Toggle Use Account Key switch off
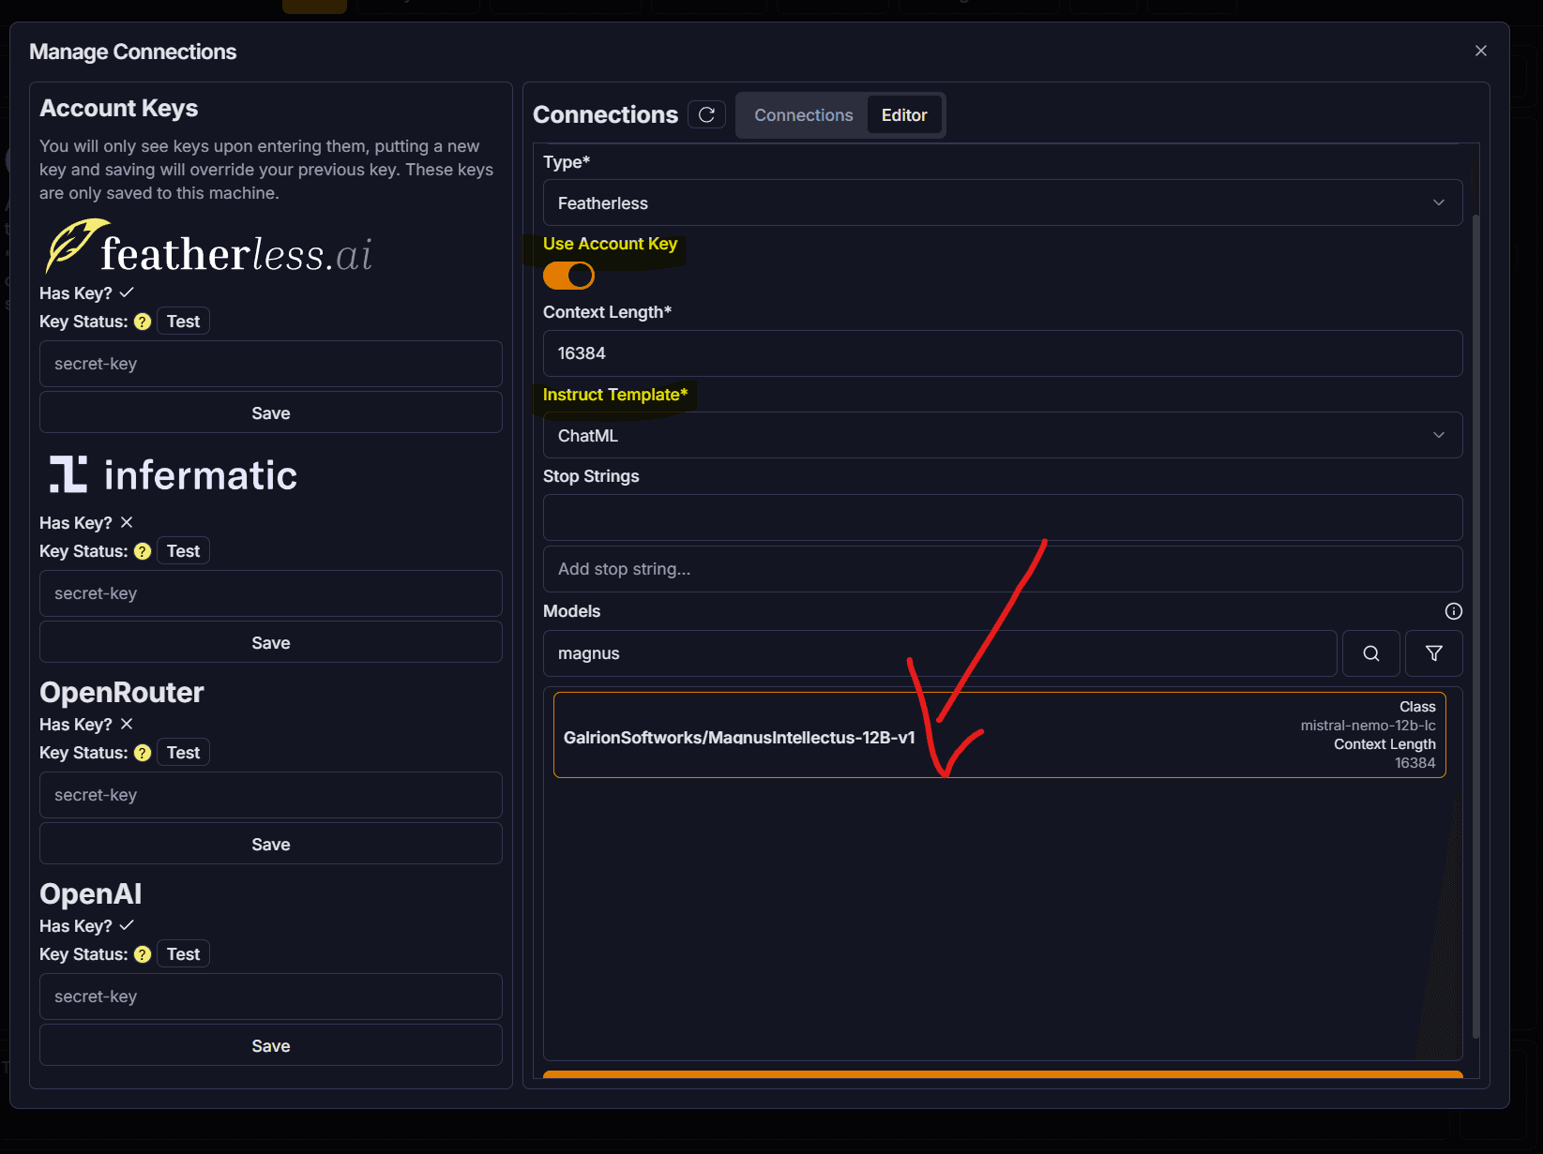 tap(568, 276)
